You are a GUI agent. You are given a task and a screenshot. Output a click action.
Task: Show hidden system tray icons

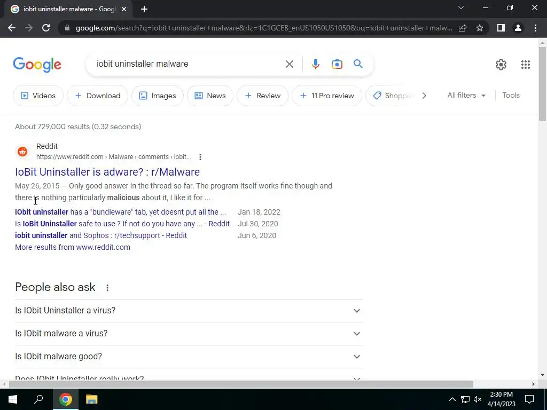[452, 399]
